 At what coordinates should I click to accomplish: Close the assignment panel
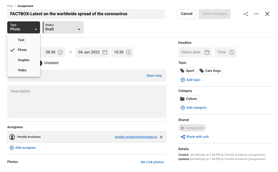[x=267, y=14]
